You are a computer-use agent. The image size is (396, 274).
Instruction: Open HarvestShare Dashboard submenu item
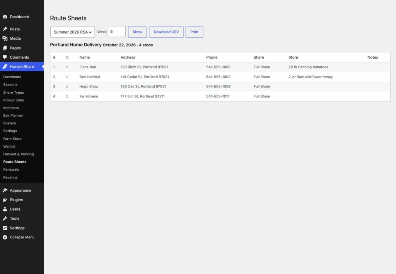(12, 77)
